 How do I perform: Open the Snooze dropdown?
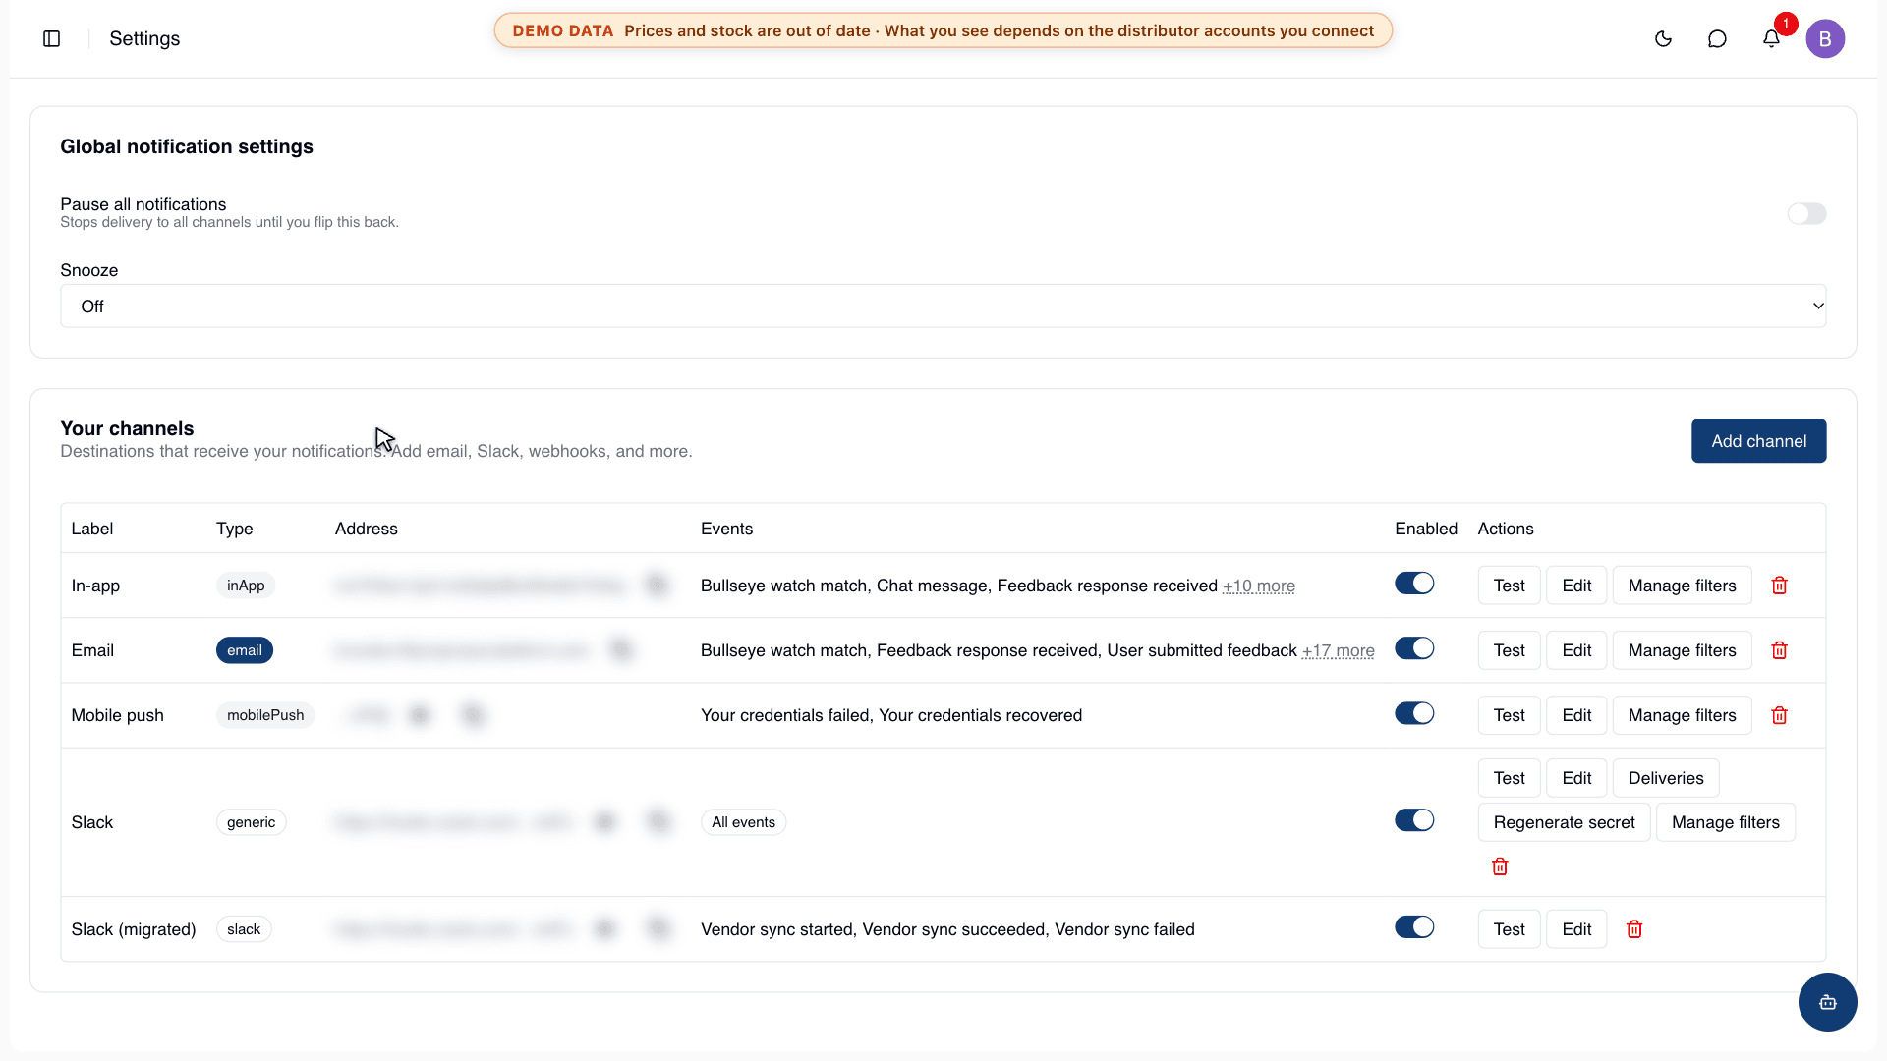tap(943, 307)
